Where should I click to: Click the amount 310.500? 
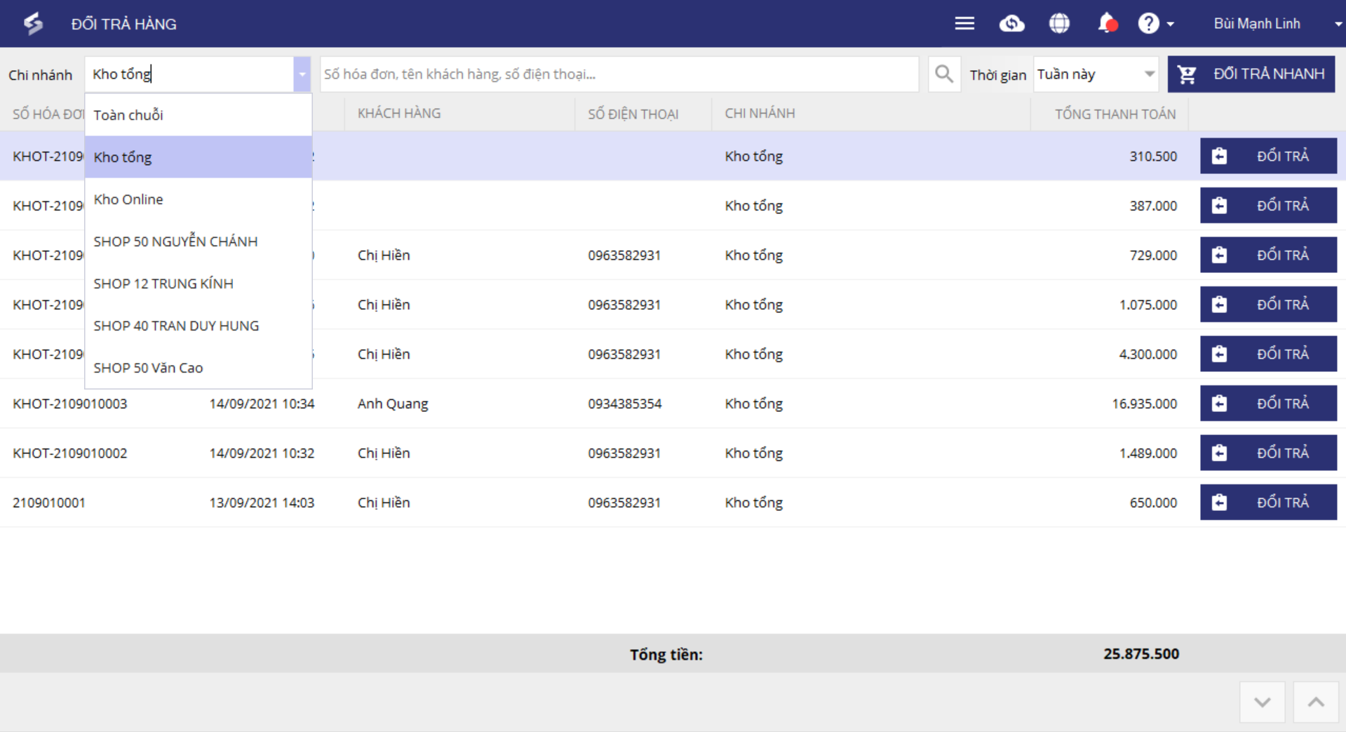(x=1153, y=157)
